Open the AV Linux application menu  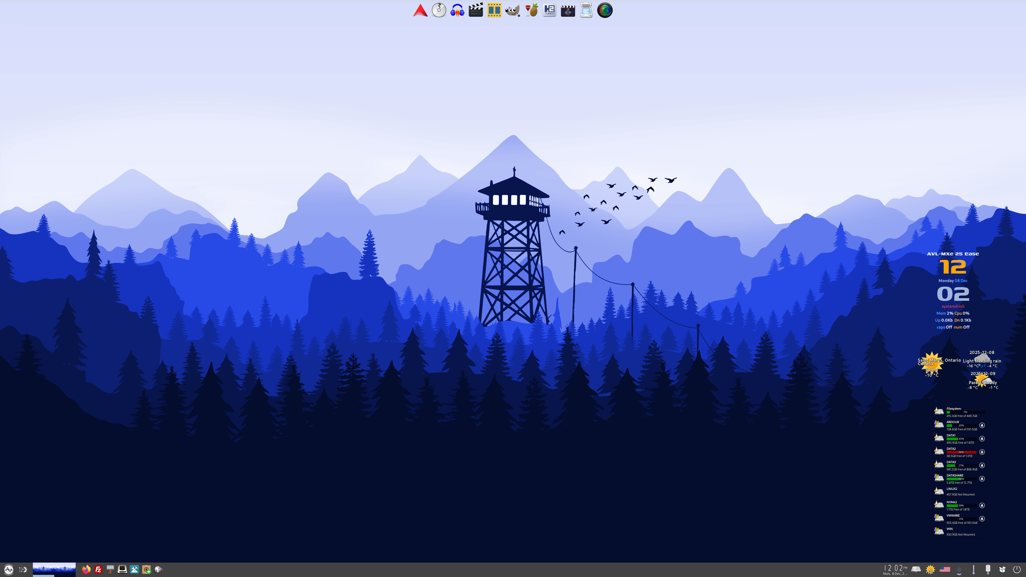coord(9,570)
